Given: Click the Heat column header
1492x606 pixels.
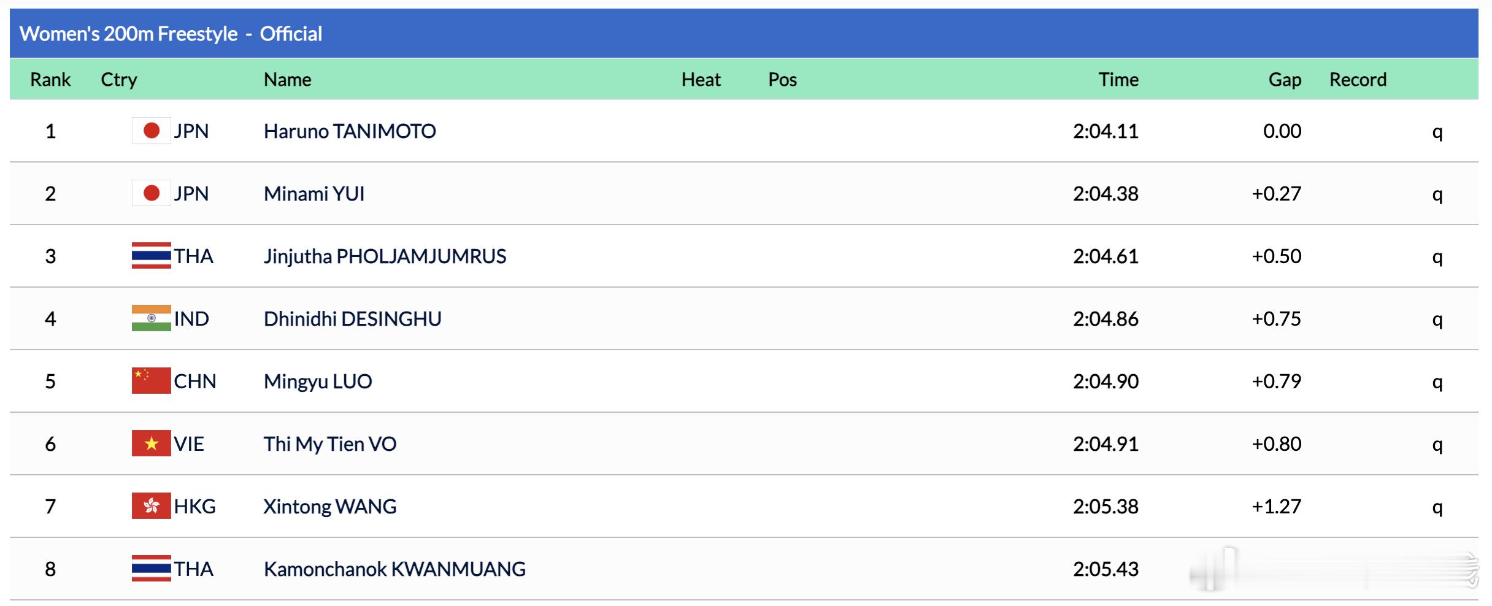Looking at the screenshot, I should tap(701, 80).
